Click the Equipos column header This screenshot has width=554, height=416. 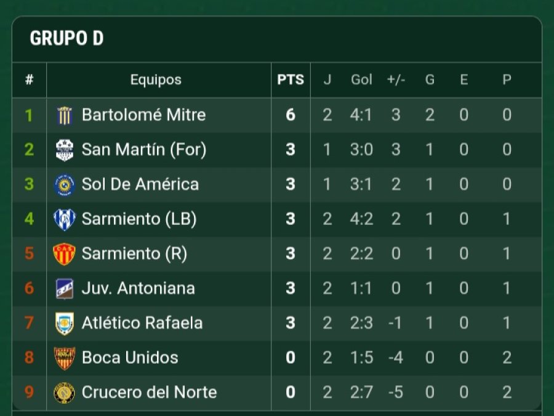coord(156,80)
